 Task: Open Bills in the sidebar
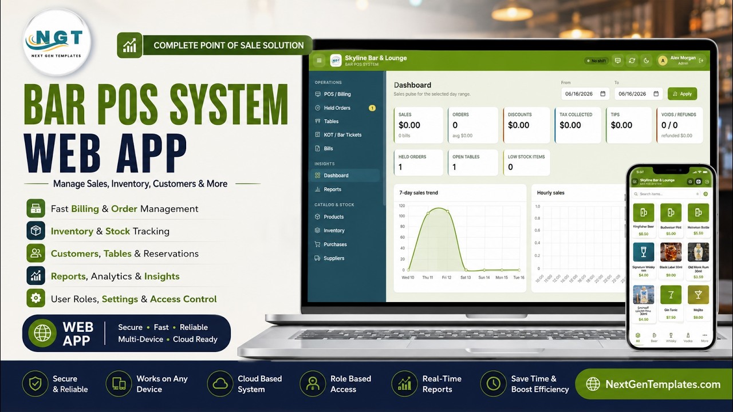(x=346, y=148)
